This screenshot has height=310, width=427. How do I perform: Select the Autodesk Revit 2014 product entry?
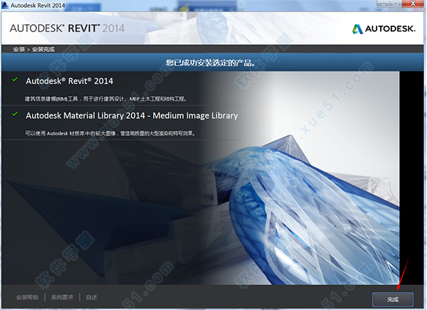(x=69, y=81)
